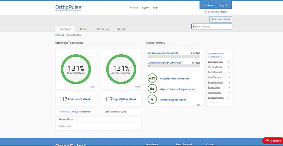Click the device ID 12b8deaccad3
This screenshot has height=146, width=283.
[x=215, y=57]
